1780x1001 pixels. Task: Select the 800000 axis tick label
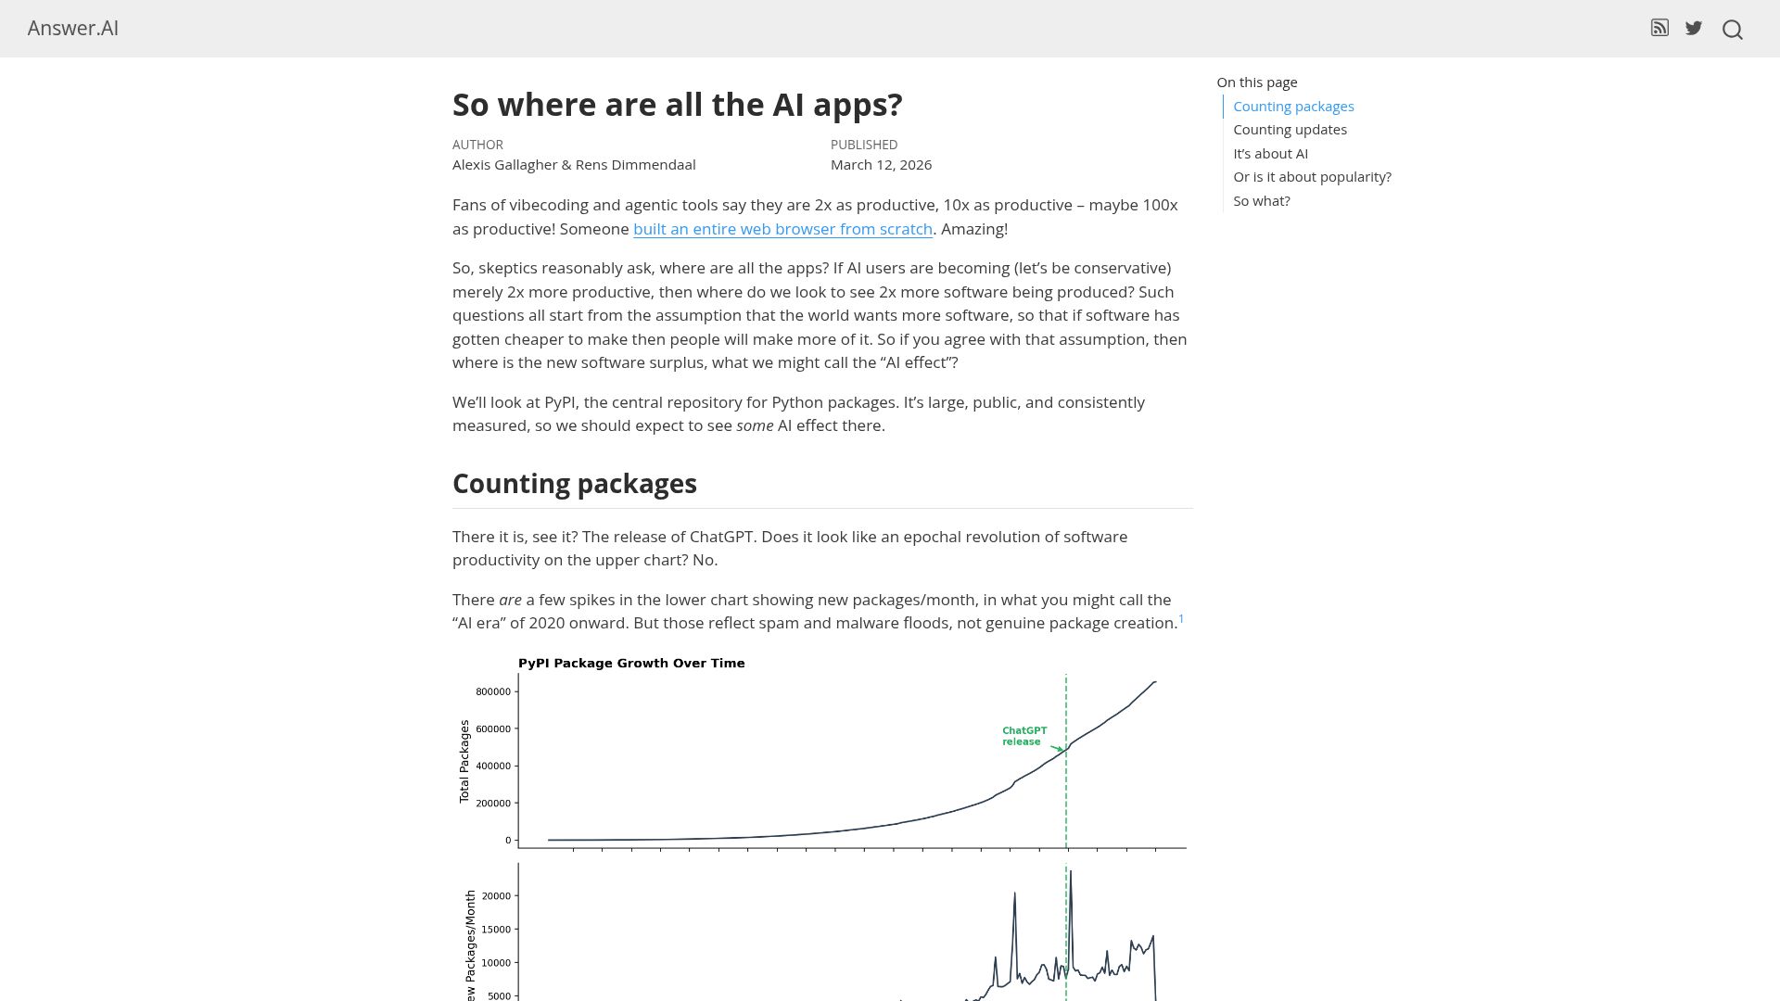click(x=493, y=691)
